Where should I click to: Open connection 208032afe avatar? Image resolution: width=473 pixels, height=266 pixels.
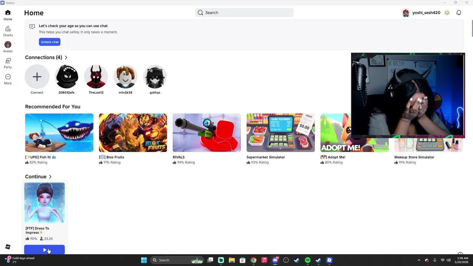67,76
